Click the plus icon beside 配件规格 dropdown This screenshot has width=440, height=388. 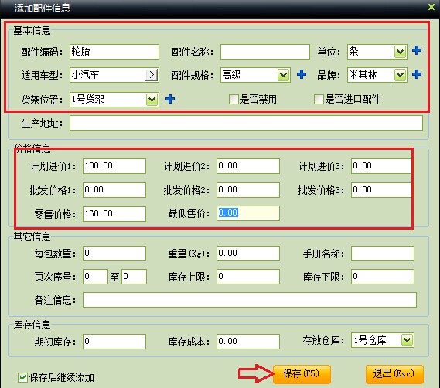click(x=302, y=74)
